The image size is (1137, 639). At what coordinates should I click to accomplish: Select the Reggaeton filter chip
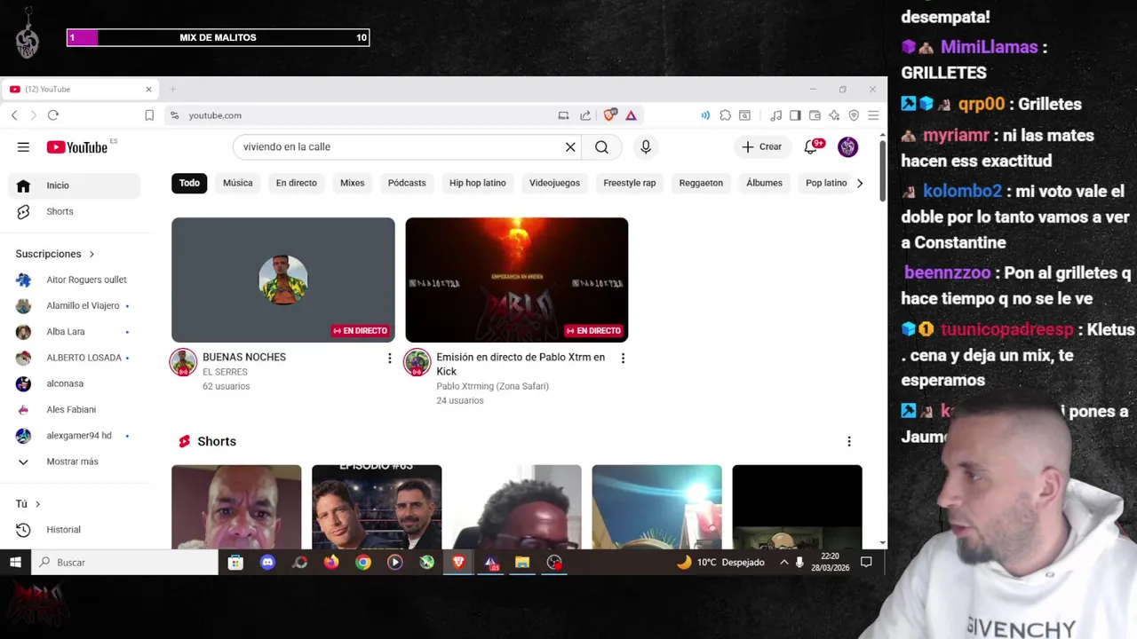coord(701,183)
